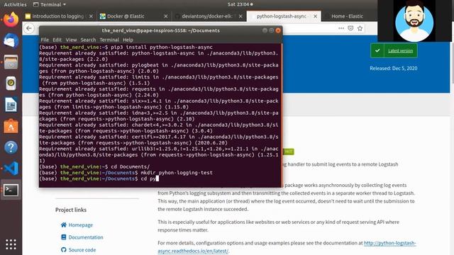This screenshot has width=454, height=255.
Task: Open the terminal Search menu
Action: [x=88, y=40]
